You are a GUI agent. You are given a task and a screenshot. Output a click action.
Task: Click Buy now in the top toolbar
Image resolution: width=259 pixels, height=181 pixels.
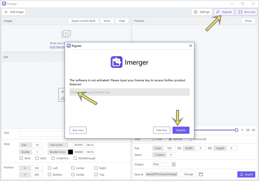click(247, 12)
